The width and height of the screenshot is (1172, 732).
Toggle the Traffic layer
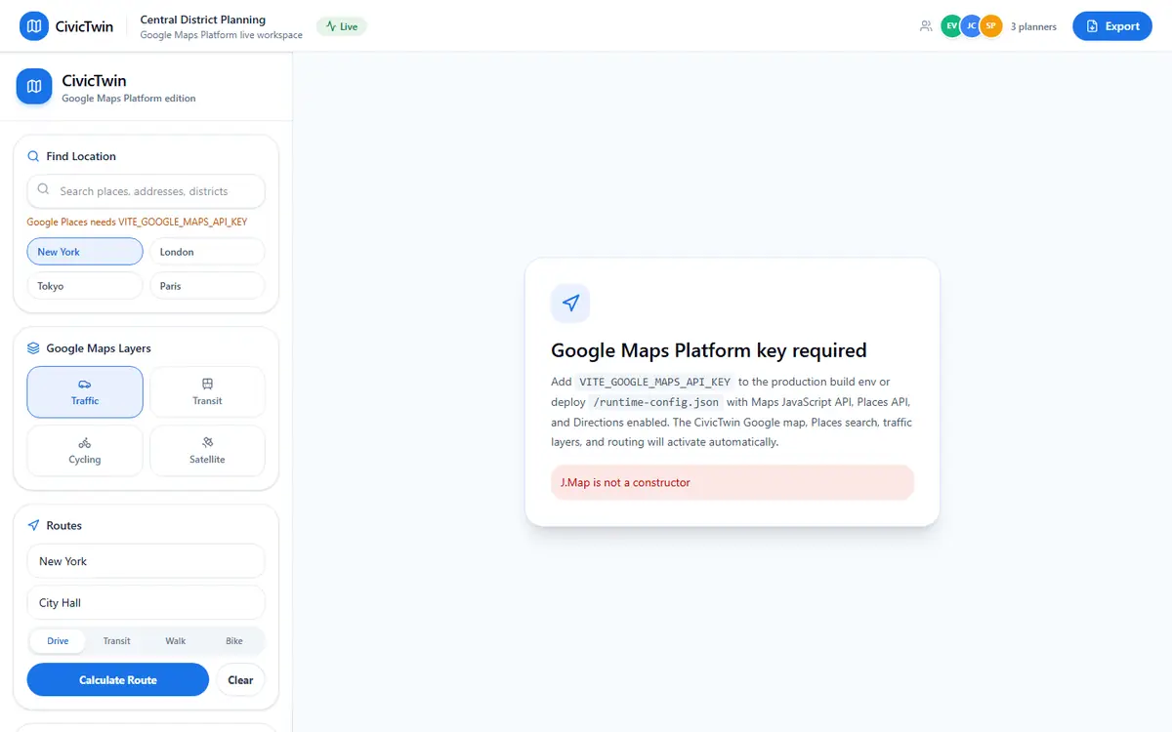tap(85, 392)
